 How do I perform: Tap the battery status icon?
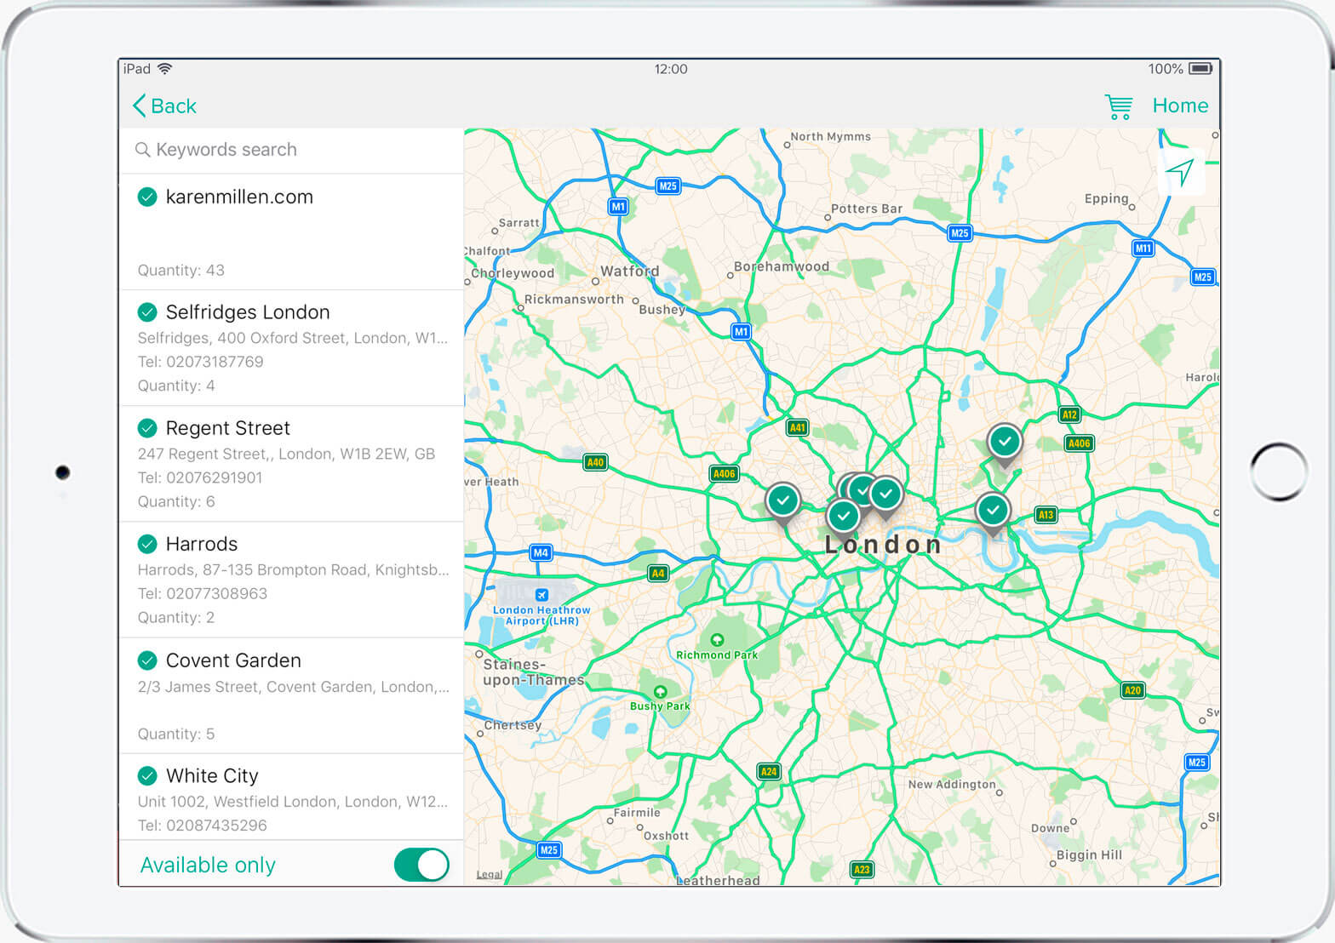[x=1201, y=69]
